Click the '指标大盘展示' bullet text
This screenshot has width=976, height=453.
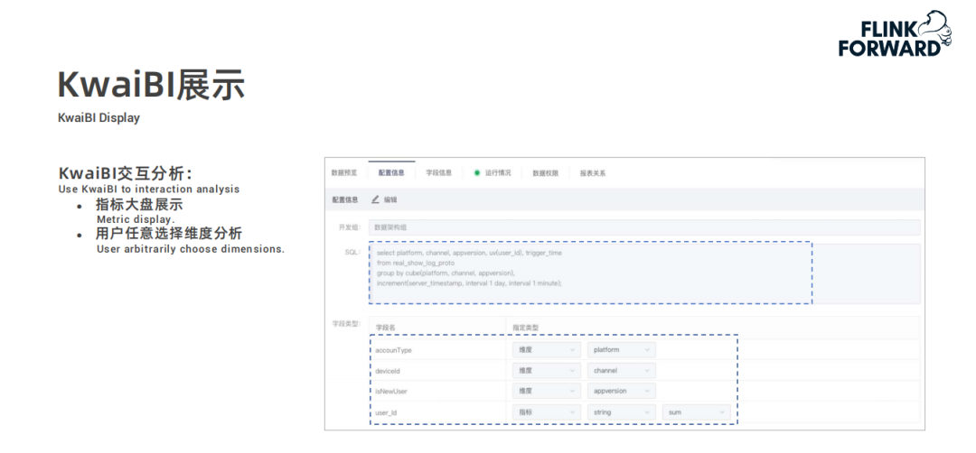click(139, 205)
